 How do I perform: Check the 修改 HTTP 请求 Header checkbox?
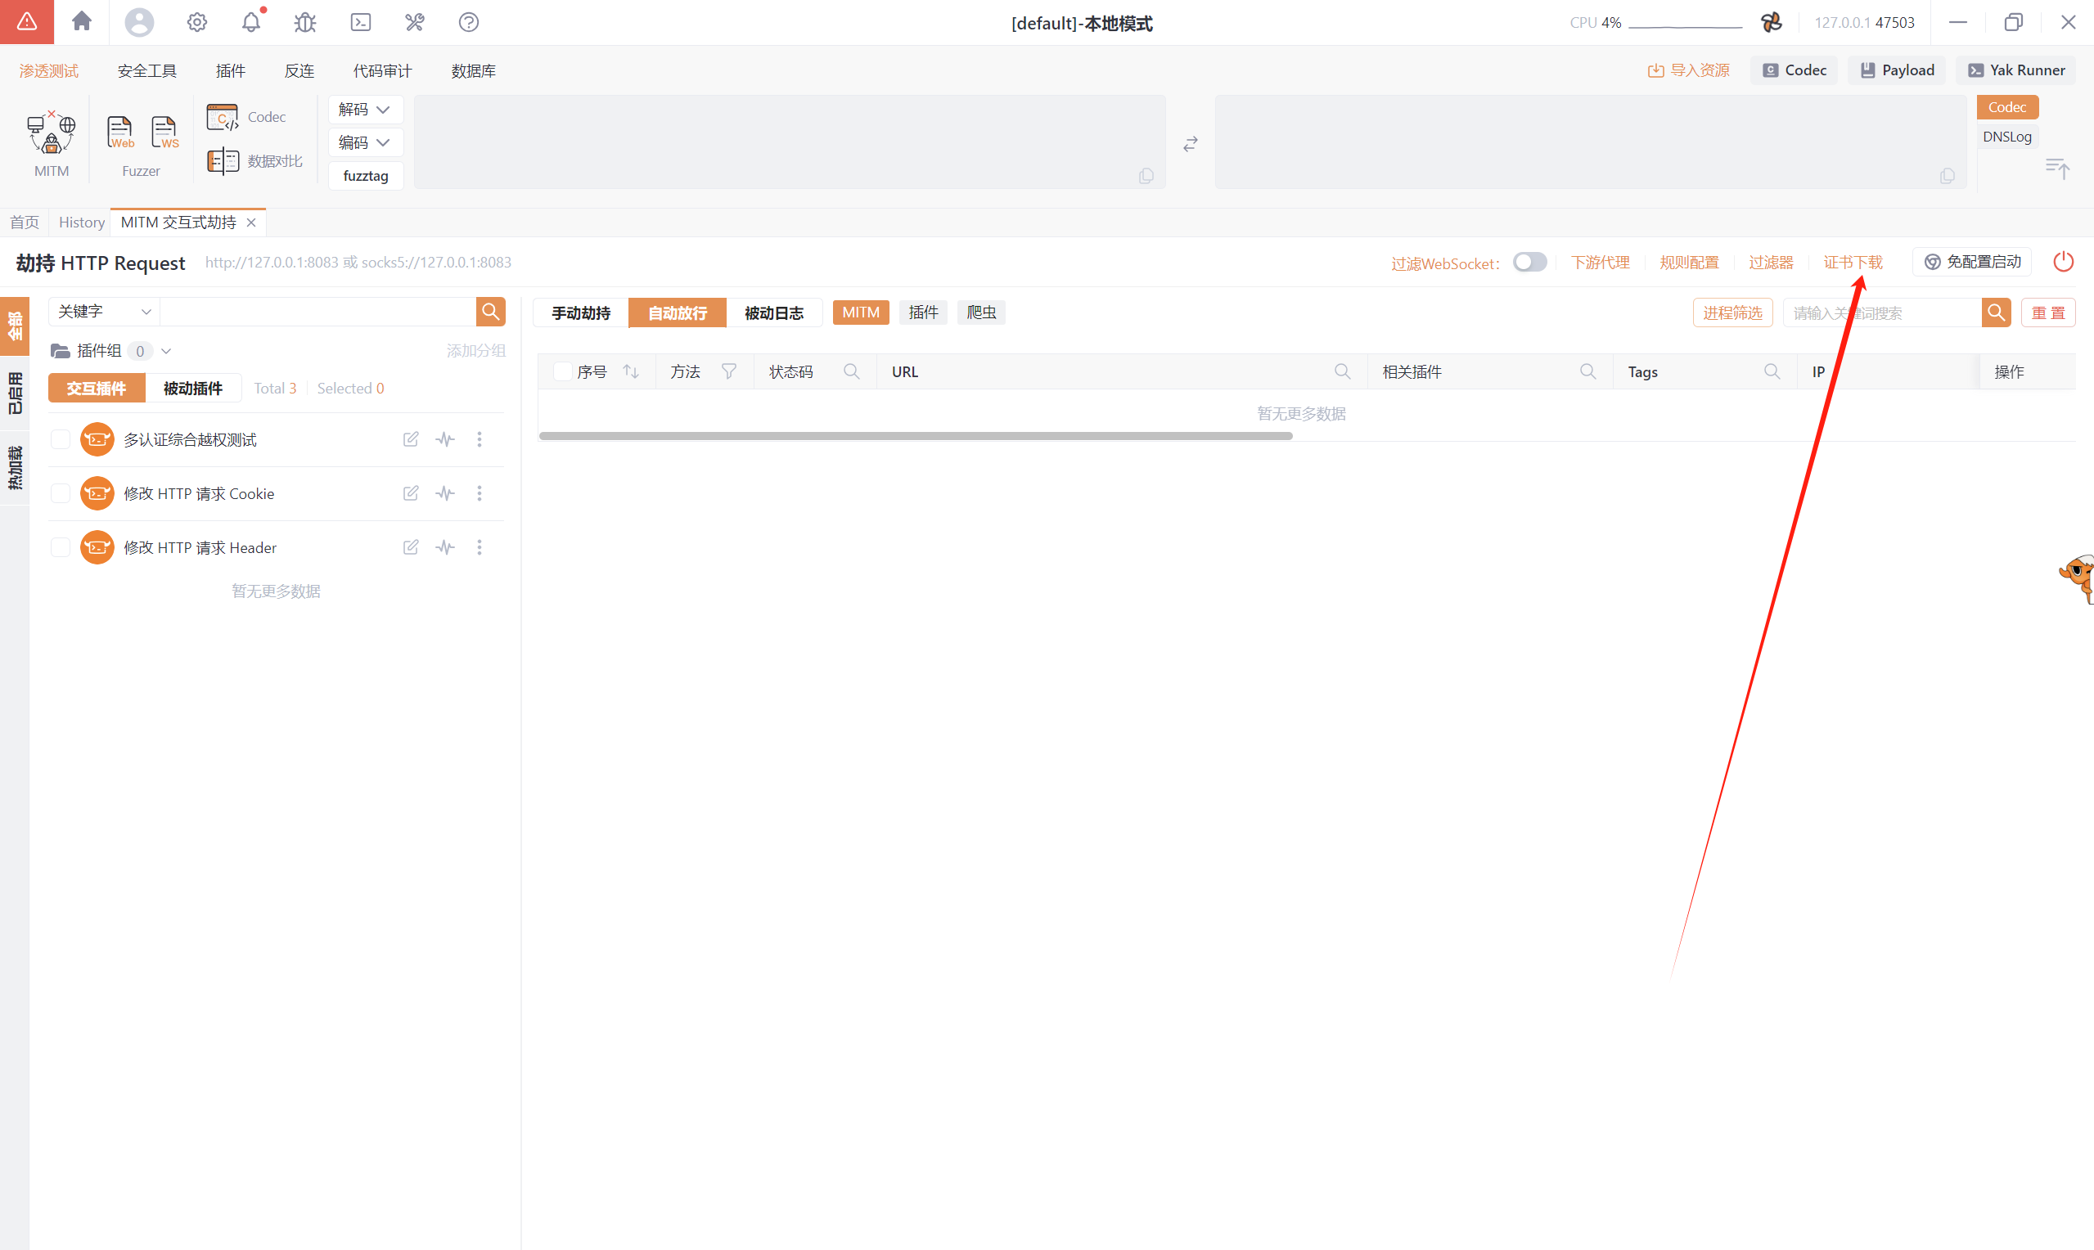point(61,547)
